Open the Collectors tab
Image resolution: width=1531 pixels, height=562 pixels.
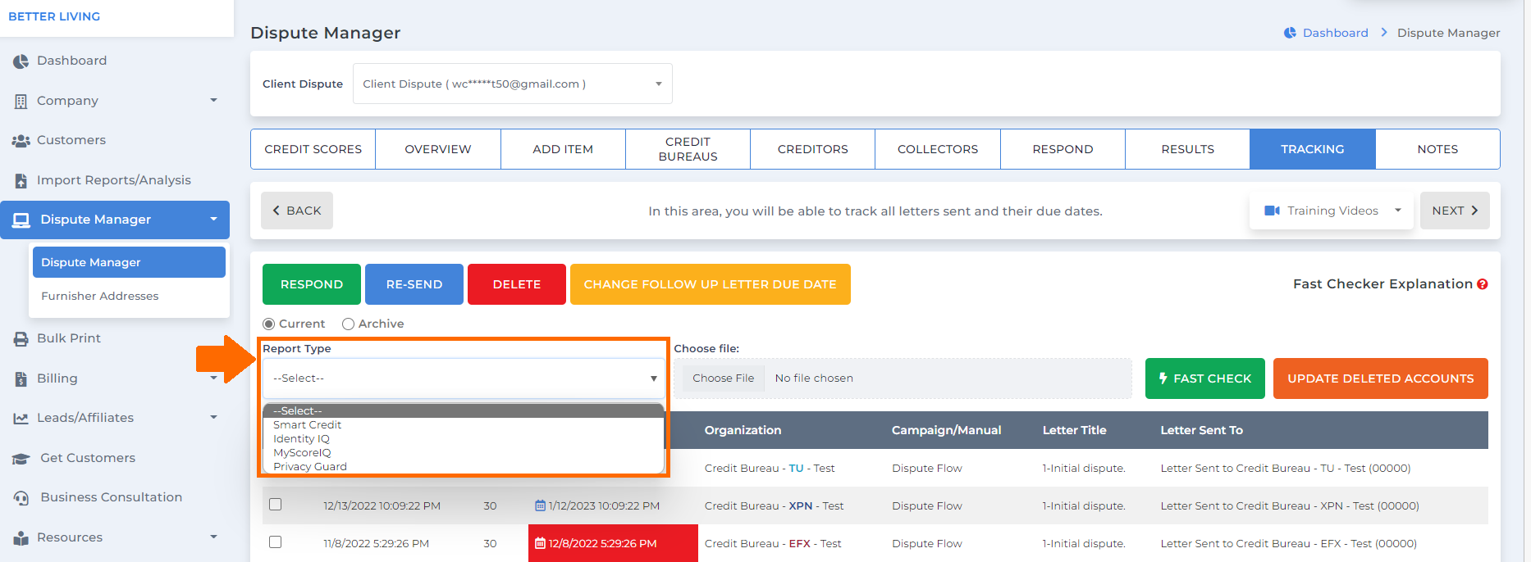[937, 149]
